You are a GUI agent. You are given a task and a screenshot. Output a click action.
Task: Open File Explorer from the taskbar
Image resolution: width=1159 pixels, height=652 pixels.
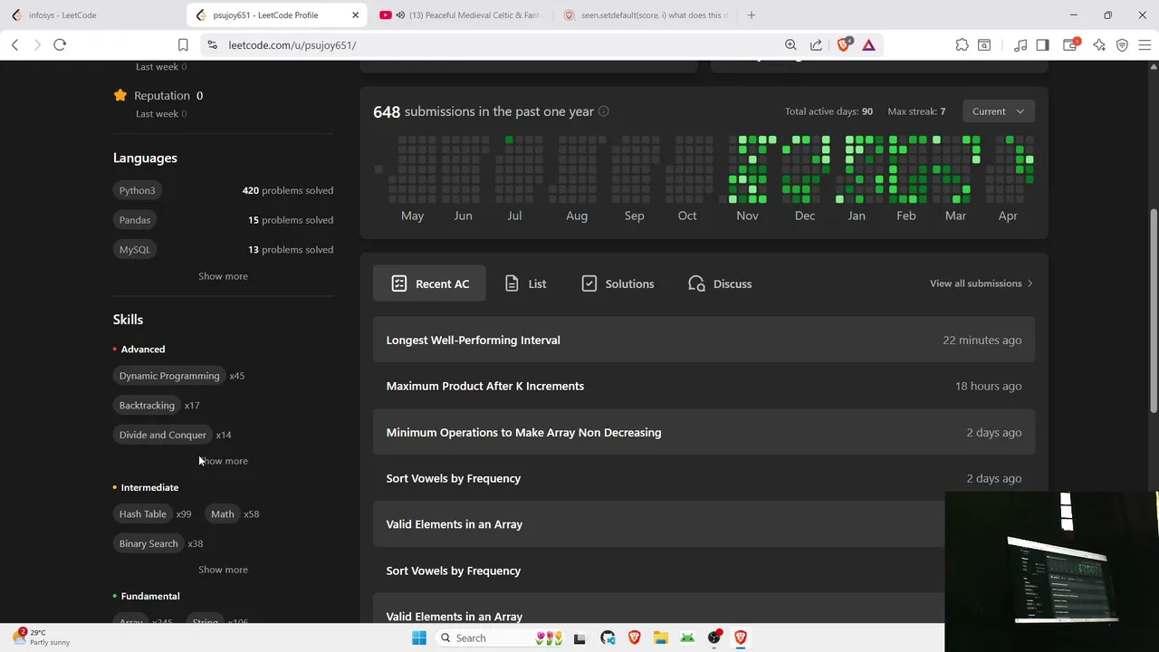point(660,638)
